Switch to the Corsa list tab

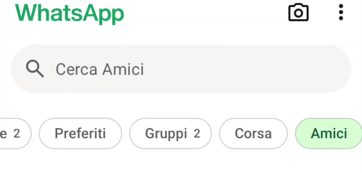tap(253, 134)
